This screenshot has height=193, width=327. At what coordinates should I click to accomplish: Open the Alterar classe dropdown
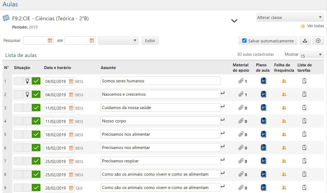(x=290, y=17)
